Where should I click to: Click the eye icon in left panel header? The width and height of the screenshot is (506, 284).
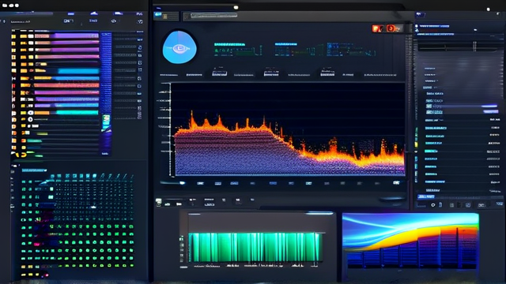tap(114, 21)
